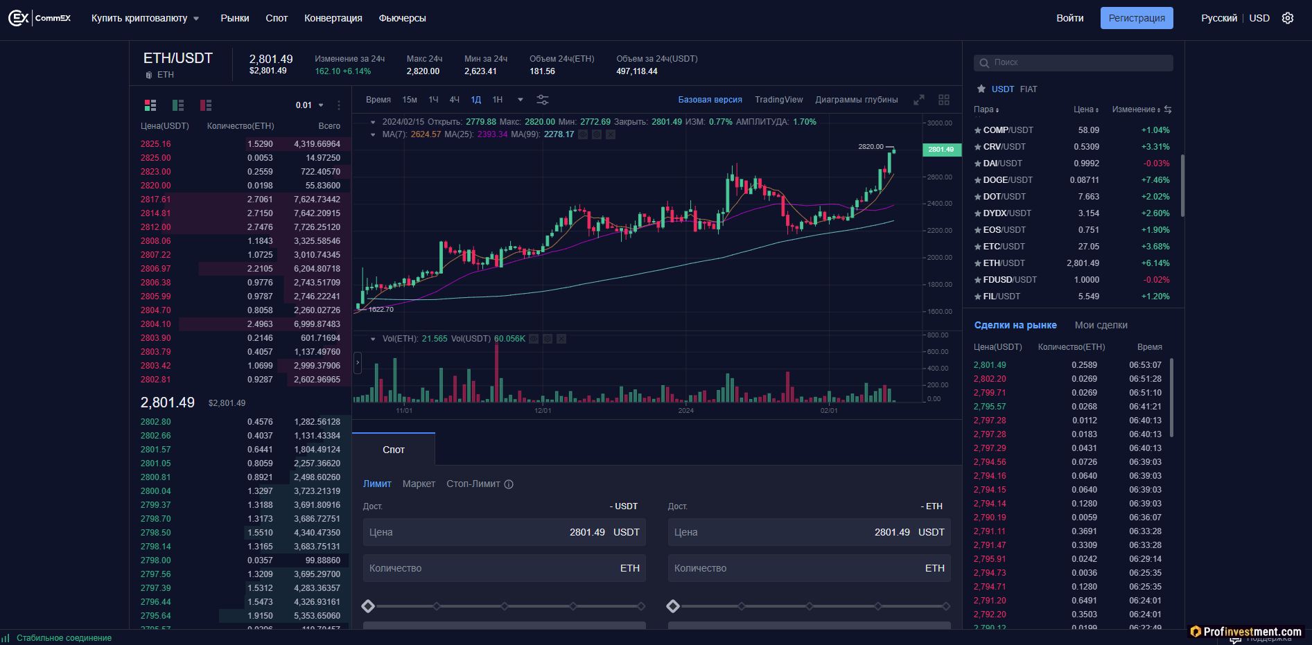Click star next to ETH/USDT pair
Screen dimensions: 1312x645
(978, 263)
